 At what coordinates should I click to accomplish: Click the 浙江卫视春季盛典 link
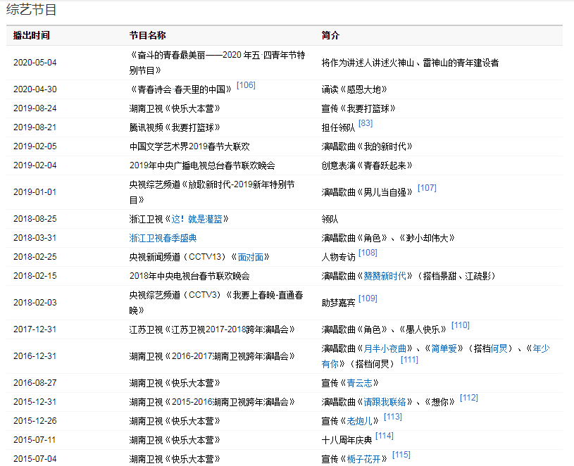click(163, 238)
